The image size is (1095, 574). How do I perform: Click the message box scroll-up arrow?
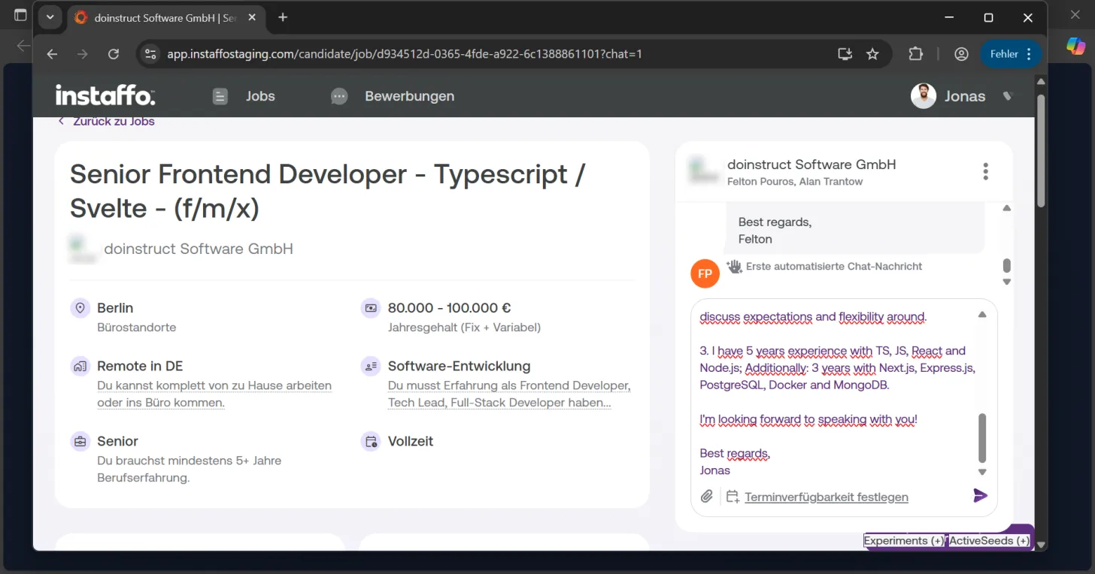pos(982,315)
